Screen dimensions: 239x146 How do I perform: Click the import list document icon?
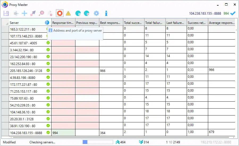tap(16, 14)
